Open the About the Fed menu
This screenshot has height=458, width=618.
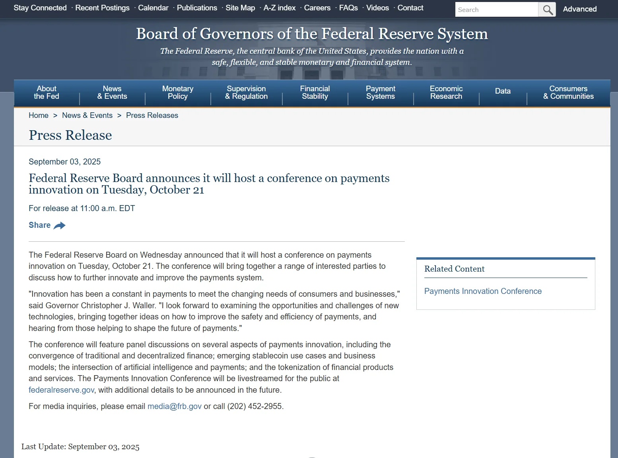coord(47,92)
